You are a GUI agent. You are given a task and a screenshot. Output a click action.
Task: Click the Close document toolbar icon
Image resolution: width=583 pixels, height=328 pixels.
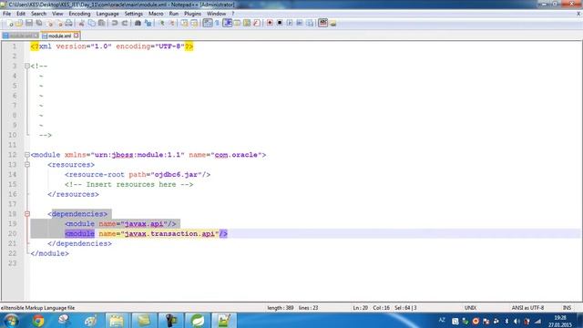click(49, 23)
